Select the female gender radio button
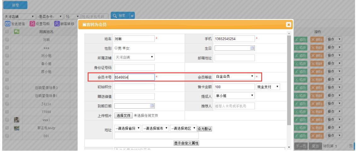The width and height of the screenshot is (356, 152). click(x=124, y=48)
